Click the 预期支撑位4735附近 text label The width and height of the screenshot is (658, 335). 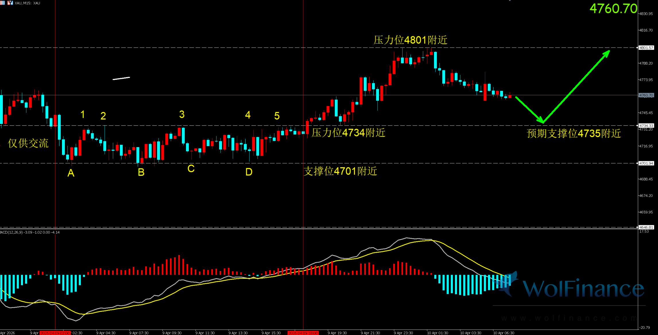click(x=574, y=133)
